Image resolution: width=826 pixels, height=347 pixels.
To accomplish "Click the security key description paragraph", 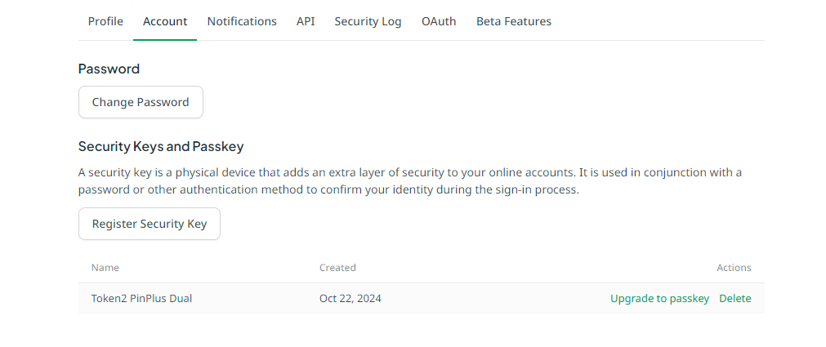I will 410,181.
